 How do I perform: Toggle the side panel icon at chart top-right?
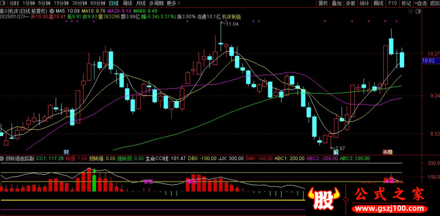point(419,12)
